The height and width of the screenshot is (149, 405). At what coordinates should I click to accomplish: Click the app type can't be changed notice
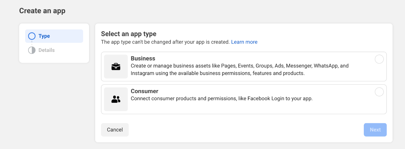click(165, 42)
